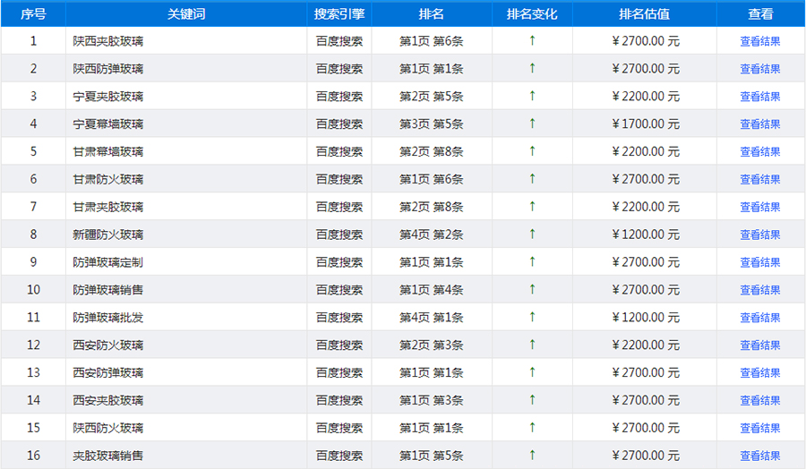Click the 排名估值 column header
The image size is (806, 469).
click(645, 13)
